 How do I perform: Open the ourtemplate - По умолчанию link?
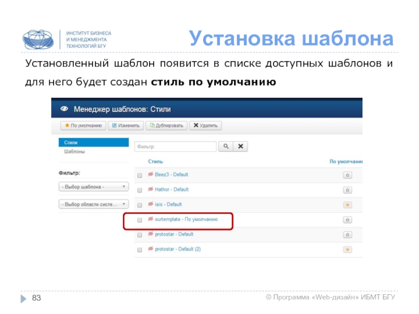(186, 219)
